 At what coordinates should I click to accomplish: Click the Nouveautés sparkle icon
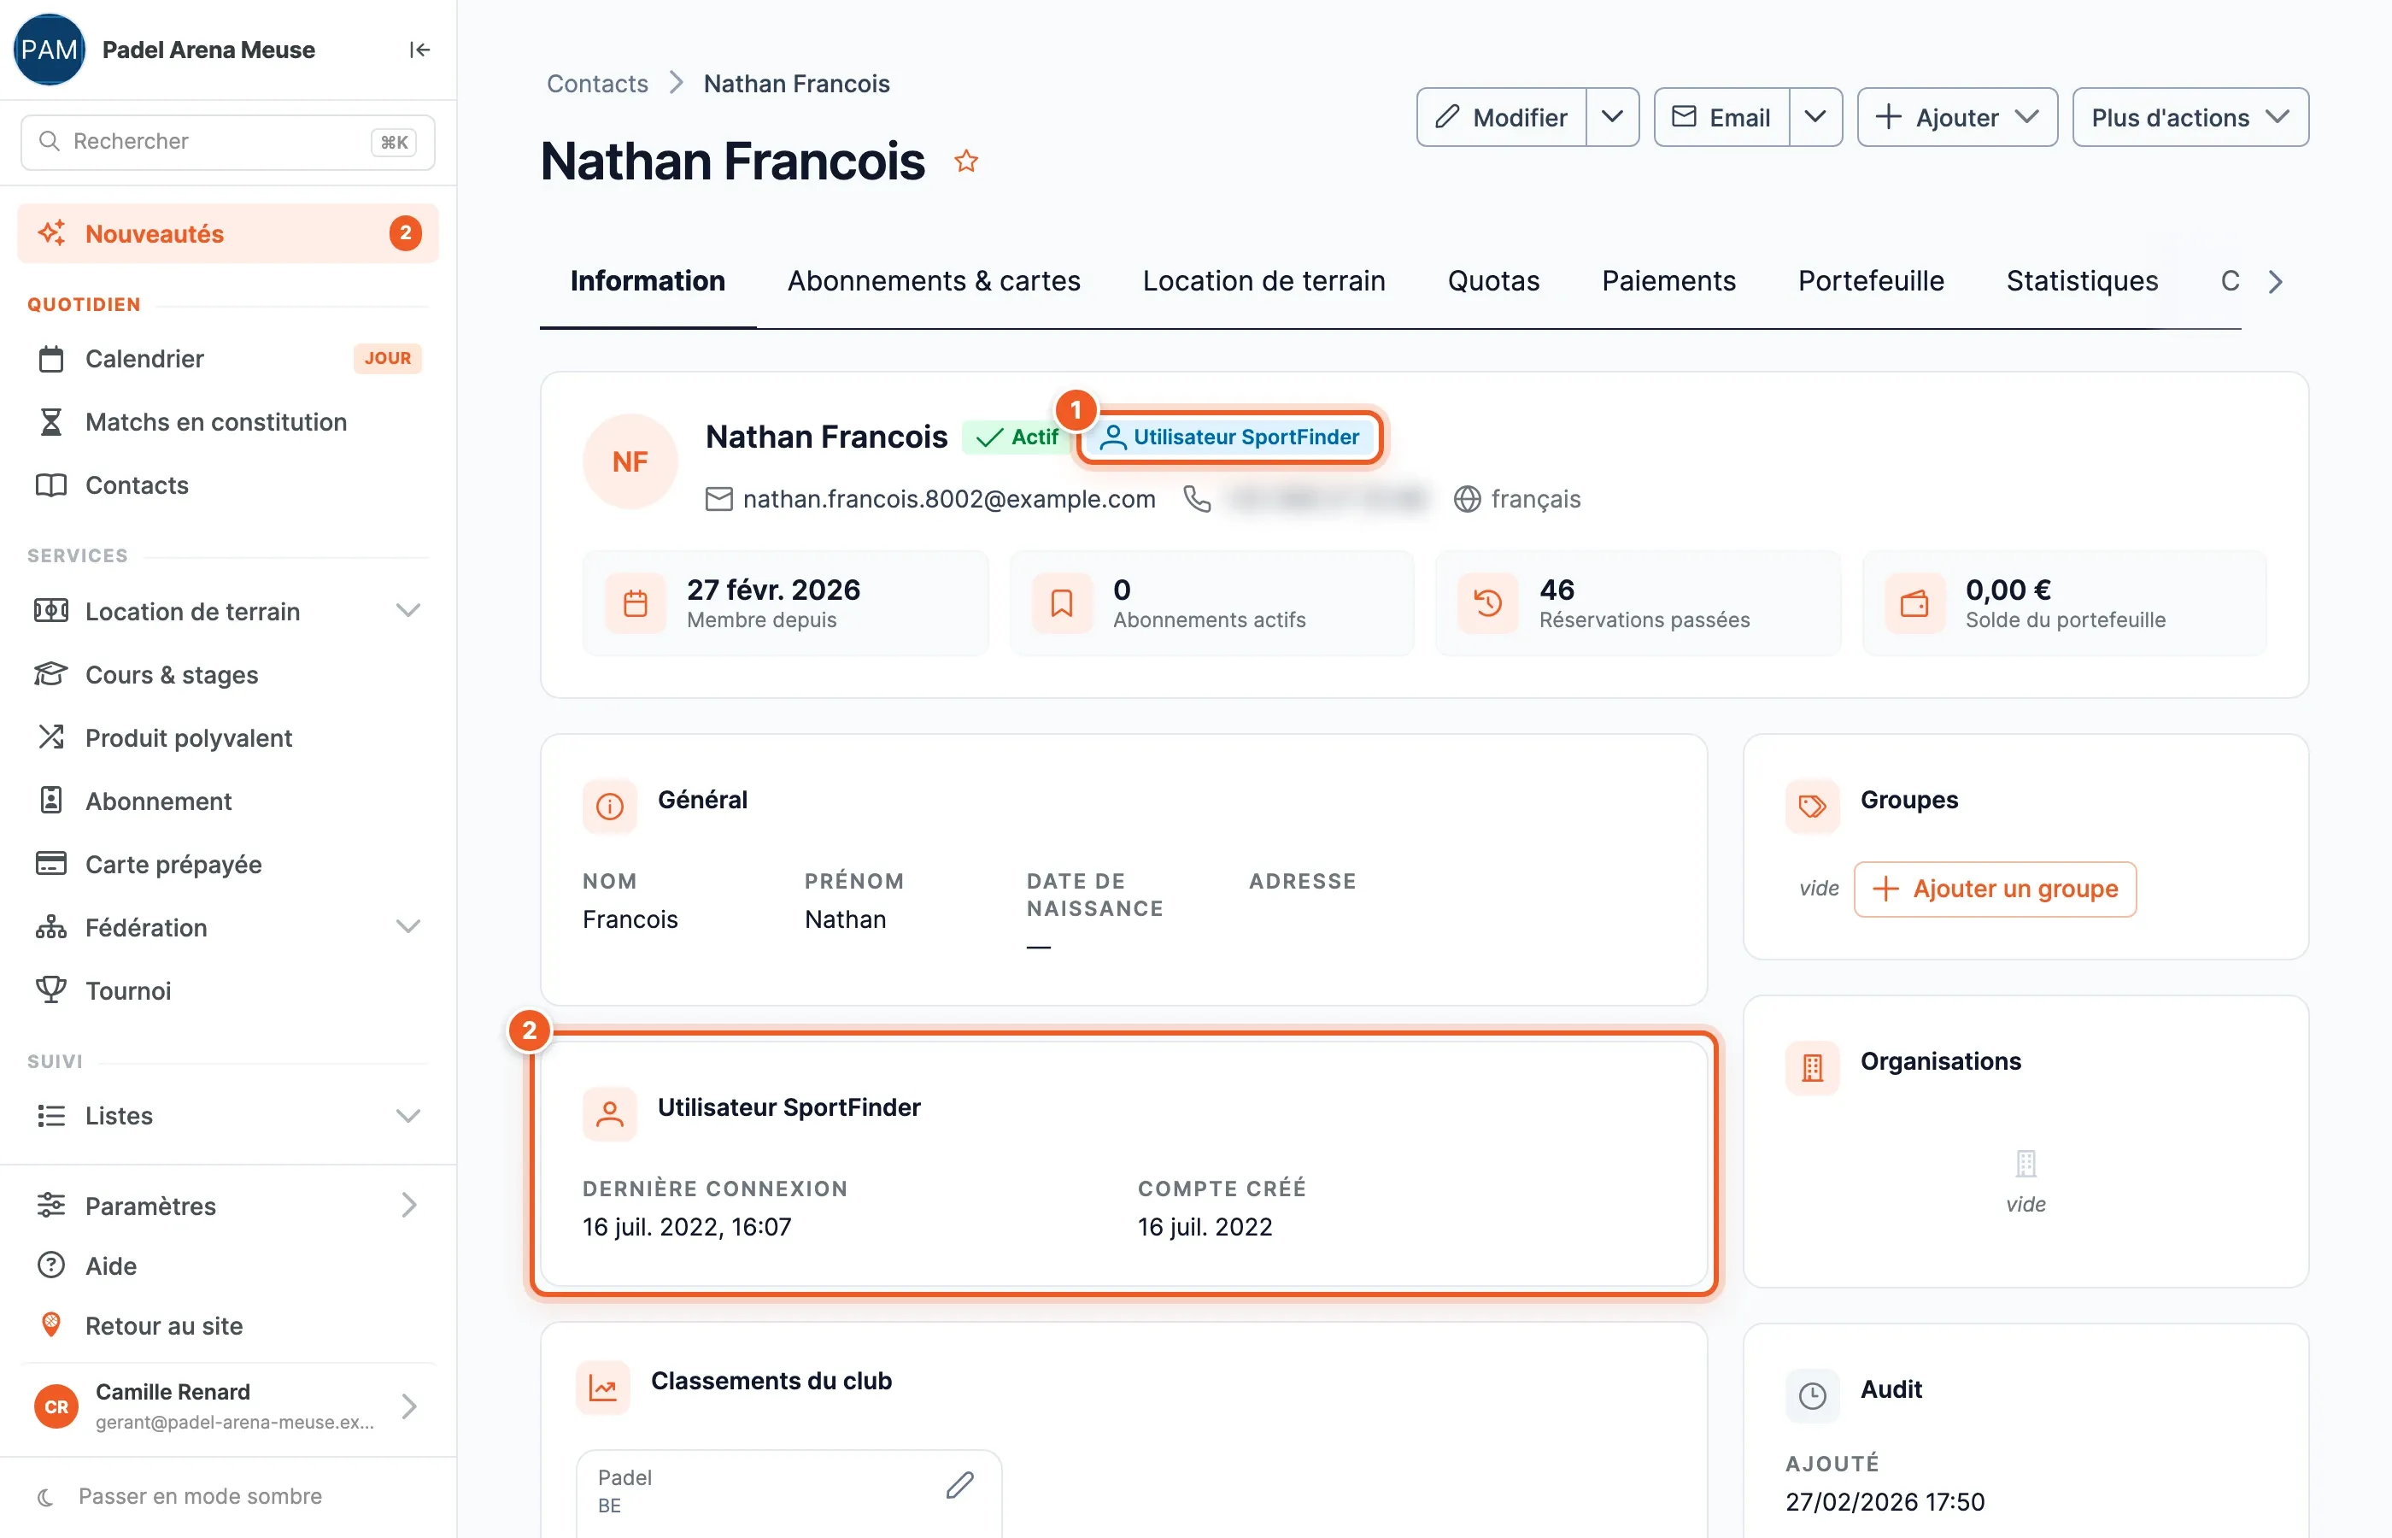(x=51, y=232)
